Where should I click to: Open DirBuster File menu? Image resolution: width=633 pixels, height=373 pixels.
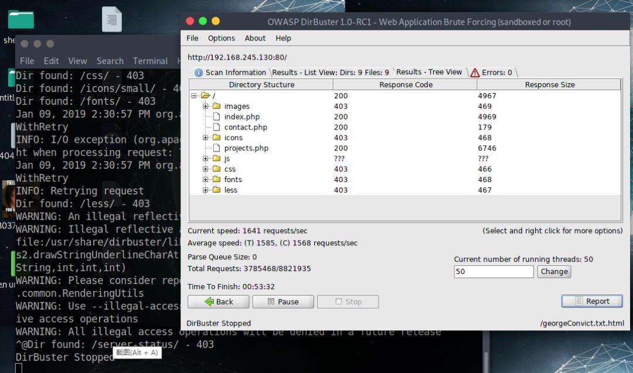(192, 38)
